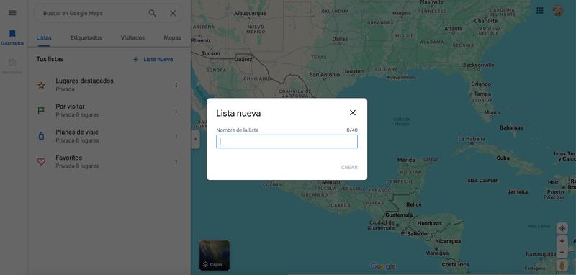The image size is (576, 275).
Task: Open options menu for Planes de viaje
Action: point(176,136)
